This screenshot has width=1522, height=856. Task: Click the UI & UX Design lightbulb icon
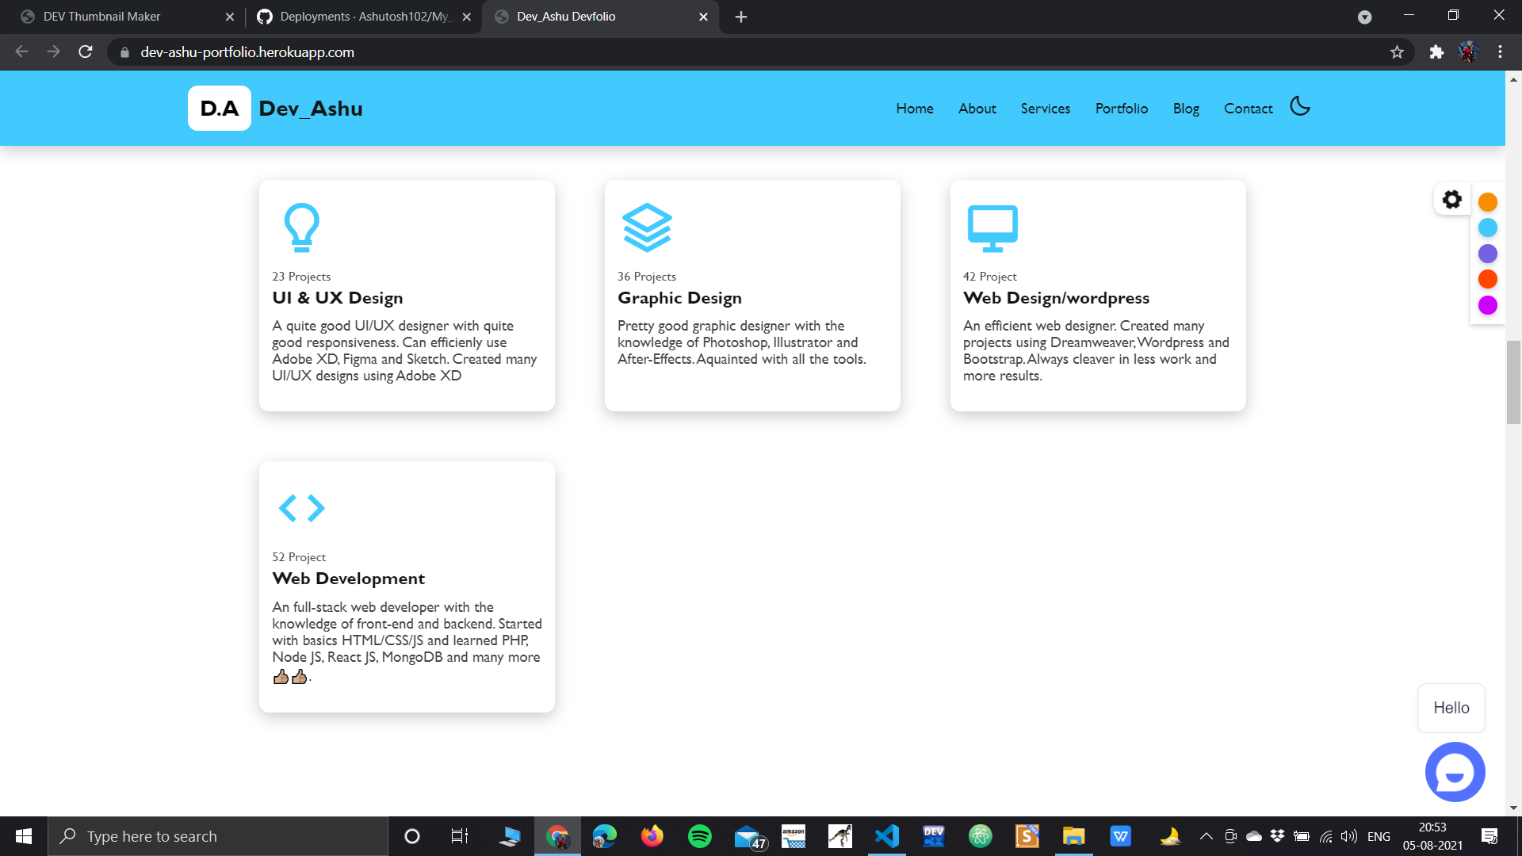click(301, 228)
